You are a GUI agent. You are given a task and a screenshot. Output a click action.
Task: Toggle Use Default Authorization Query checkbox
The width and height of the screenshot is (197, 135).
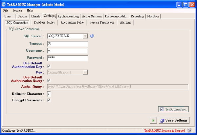[x=49, y=80]
